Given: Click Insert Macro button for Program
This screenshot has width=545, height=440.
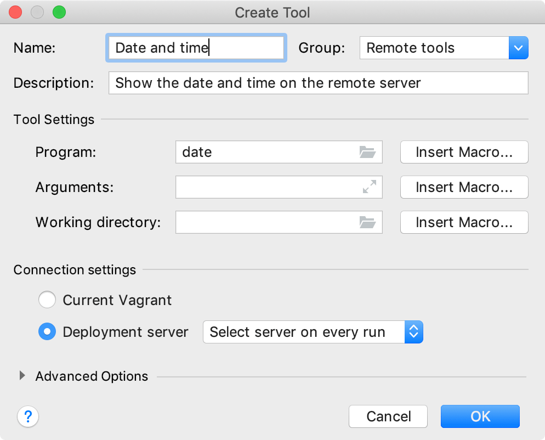Looking at the screenshot, I should pos(464,153).
